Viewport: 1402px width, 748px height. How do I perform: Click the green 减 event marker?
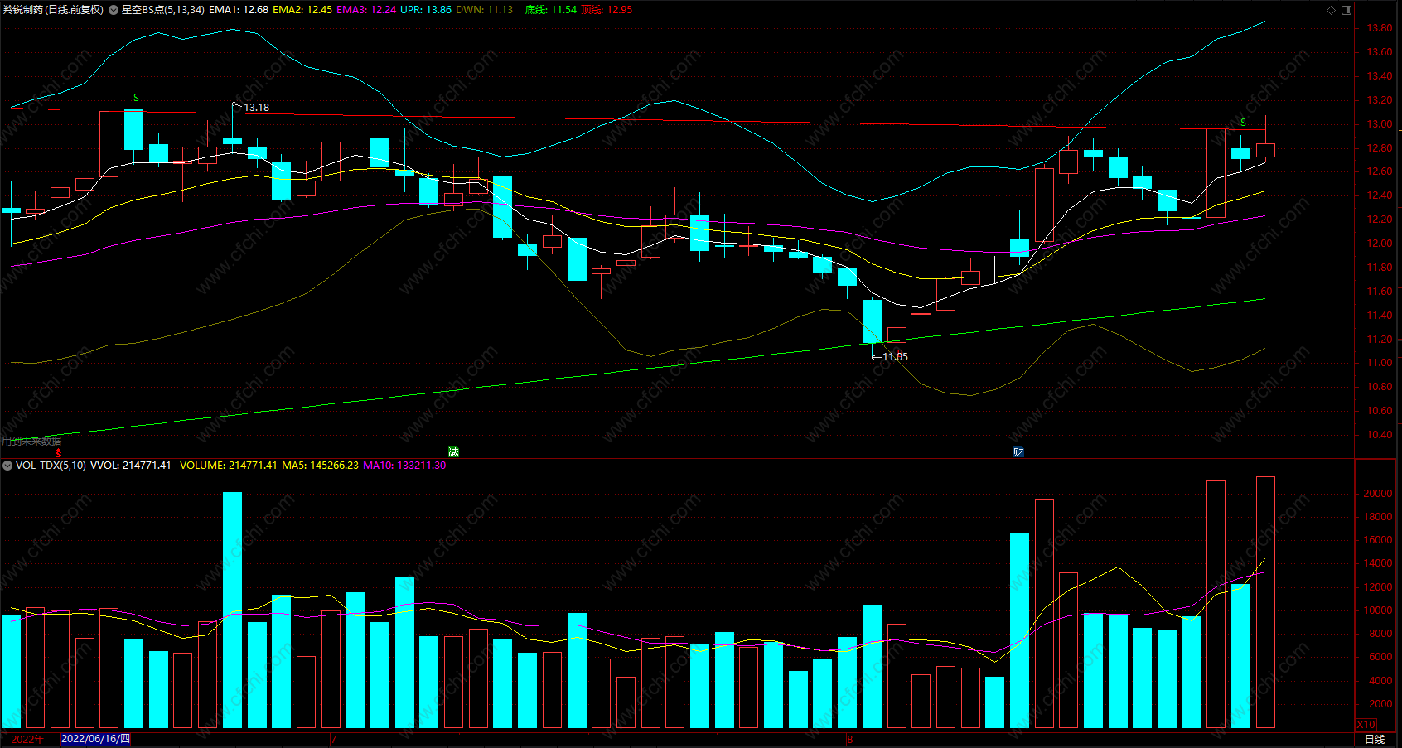(x=453, y=451)
